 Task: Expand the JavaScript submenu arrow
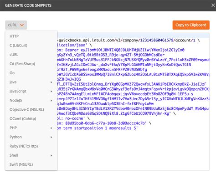point(51,92)
